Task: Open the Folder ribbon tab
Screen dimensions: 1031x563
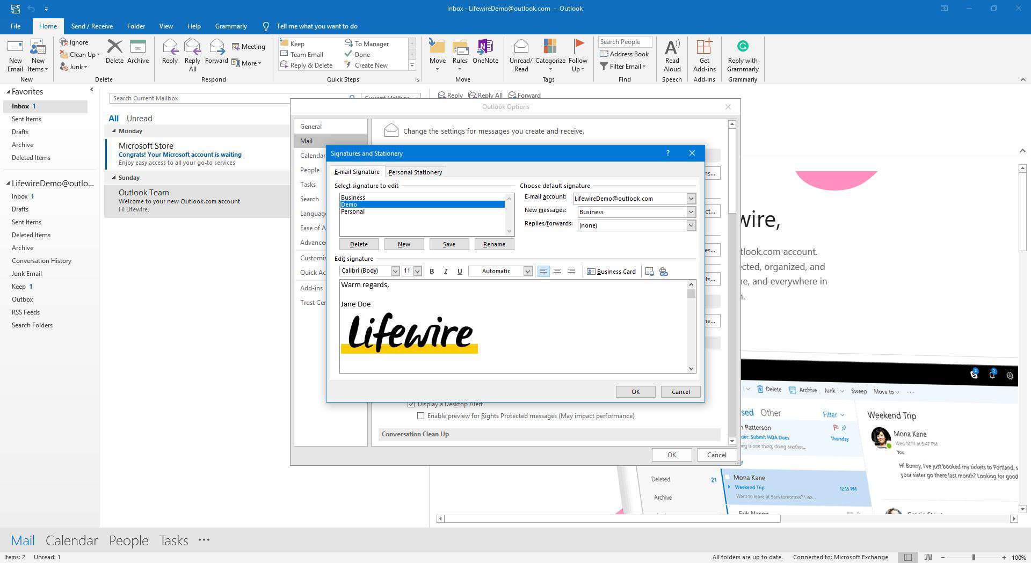Action: tap(136, 26)
